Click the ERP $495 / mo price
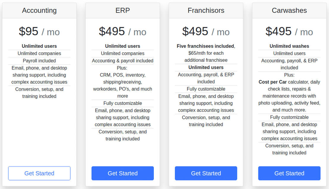The width and height of the screenshot is (329, 189). pyautogui.click(x=122, y=31)
